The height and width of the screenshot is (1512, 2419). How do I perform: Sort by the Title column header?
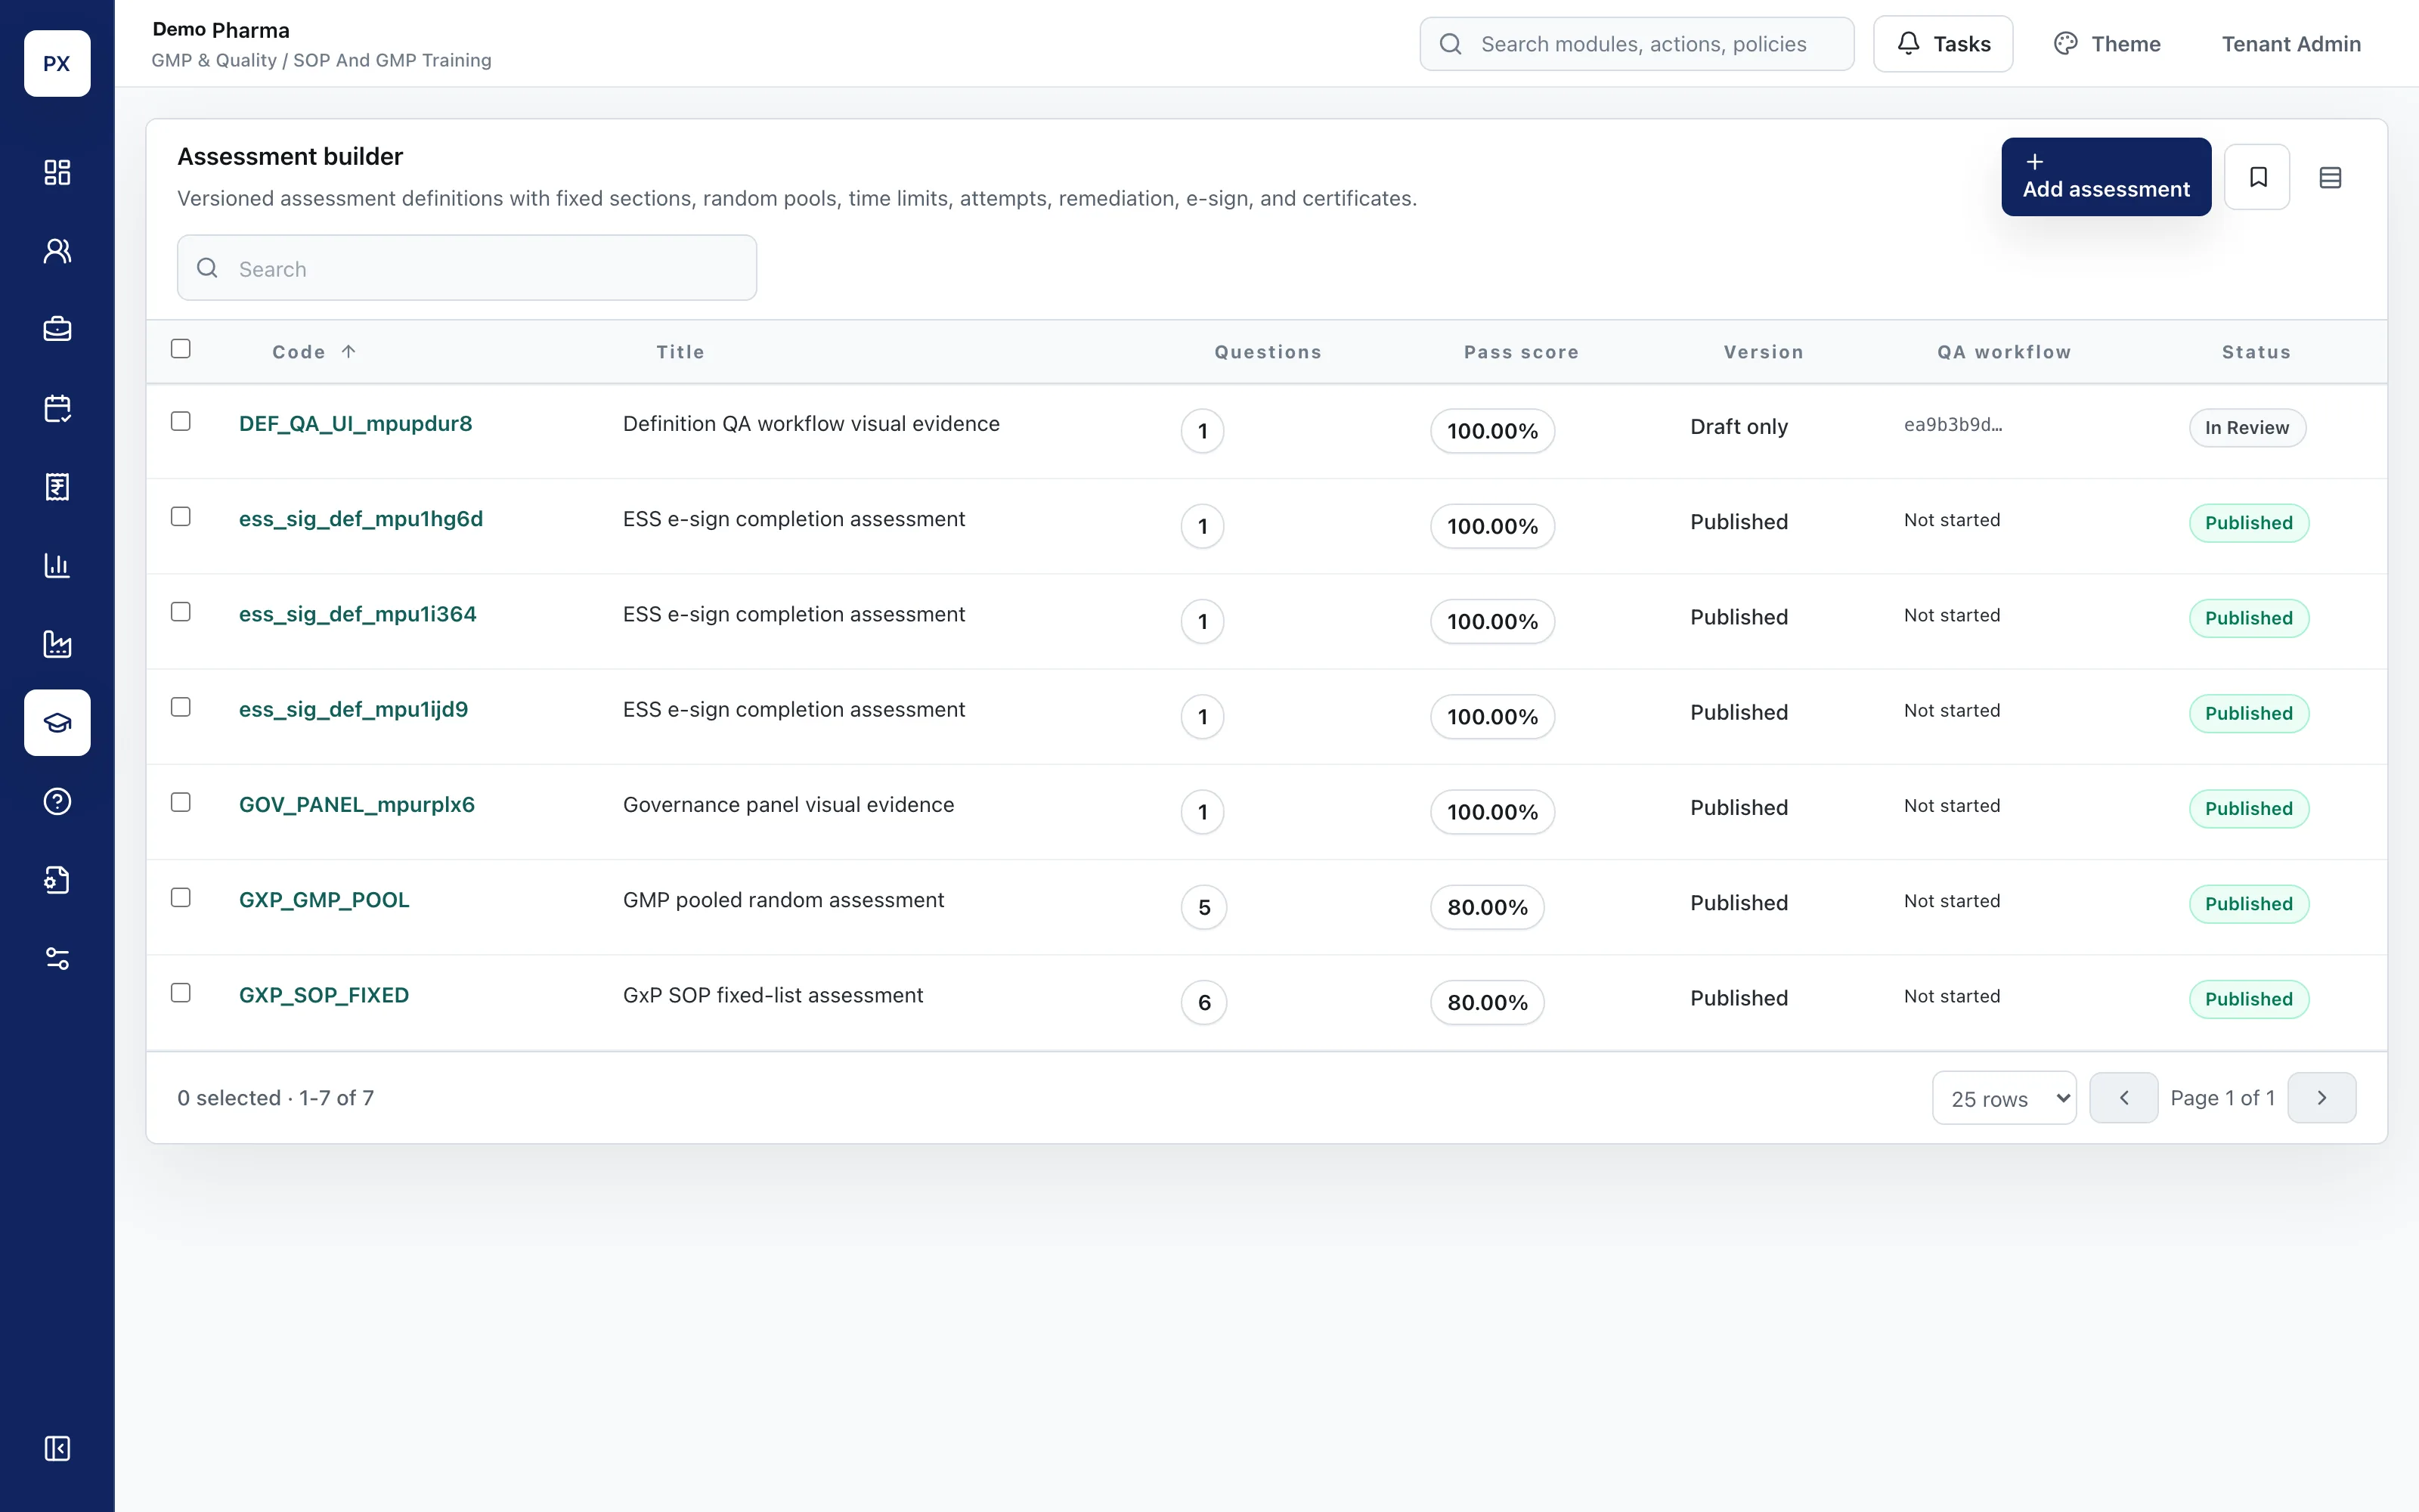click(x=680, y=352)
